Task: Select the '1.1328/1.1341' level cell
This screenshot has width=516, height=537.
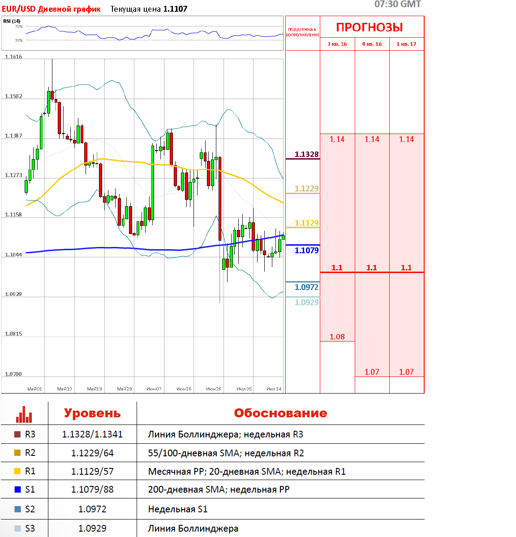Action: (x=92, y=434)
